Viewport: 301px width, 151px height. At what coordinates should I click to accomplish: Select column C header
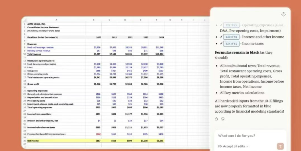point(109,20)
